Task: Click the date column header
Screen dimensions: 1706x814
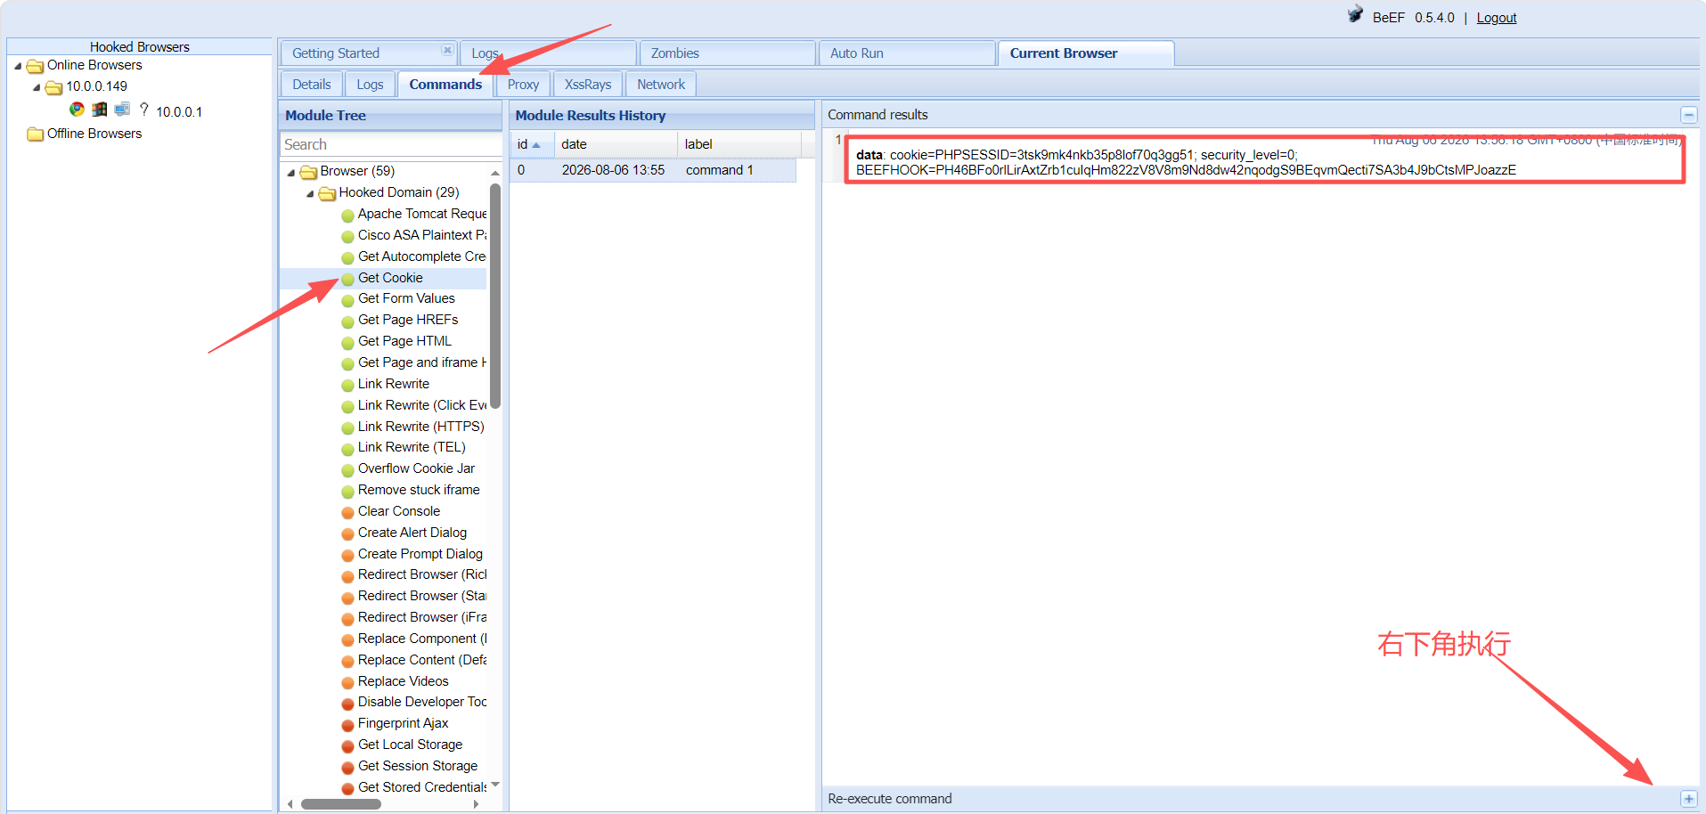Action: coord(616,144)
